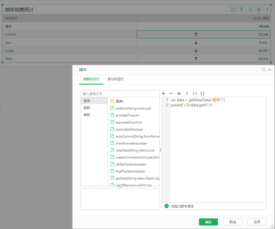Select the 装载时运行 tab

(91, 79)
